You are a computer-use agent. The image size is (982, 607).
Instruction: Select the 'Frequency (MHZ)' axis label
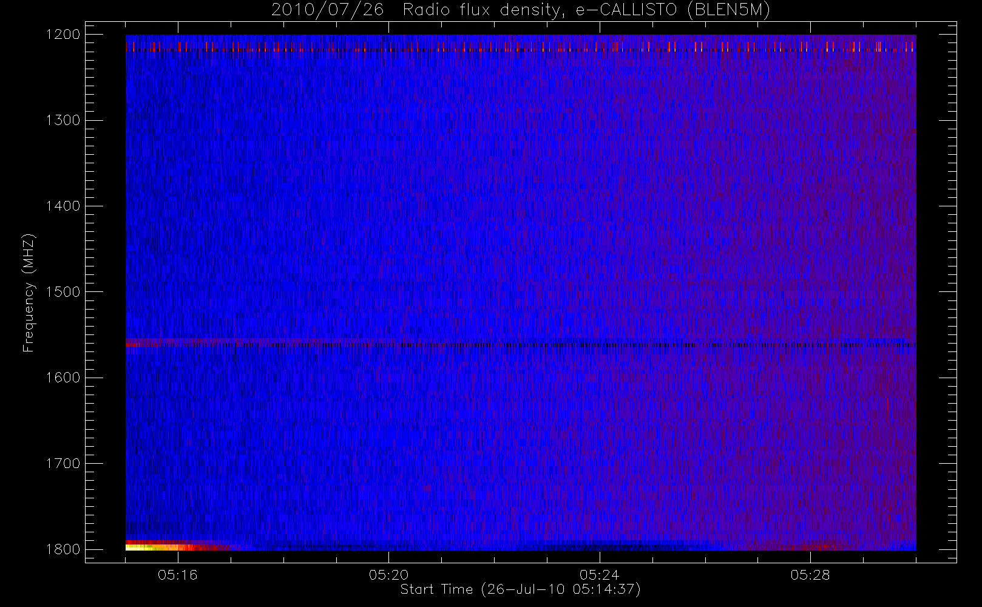point(29,293)
